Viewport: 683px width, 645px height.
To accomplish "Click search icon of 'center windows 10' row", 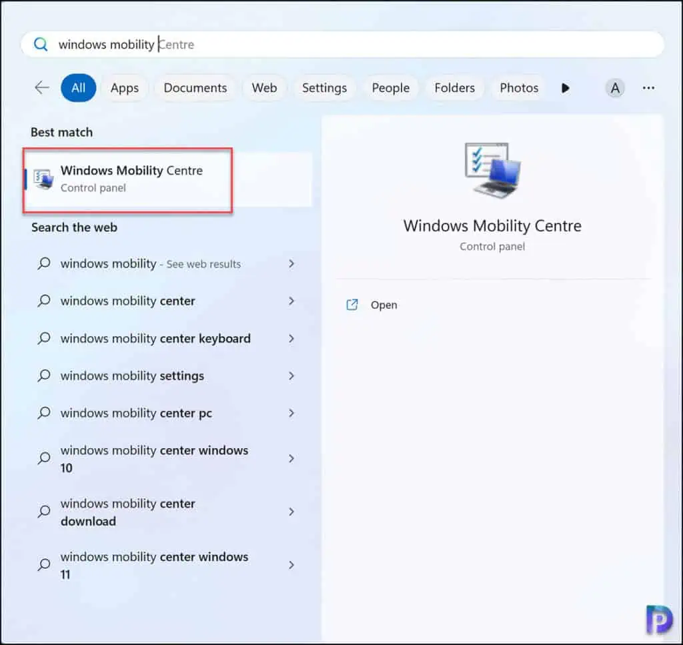I will (44, 458).
